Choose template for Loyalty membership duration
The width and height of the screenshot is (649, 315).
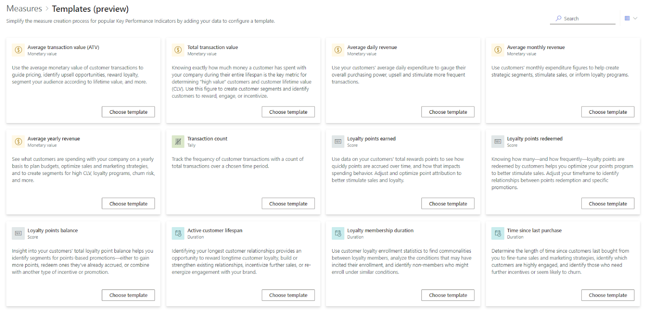point(448,295)
